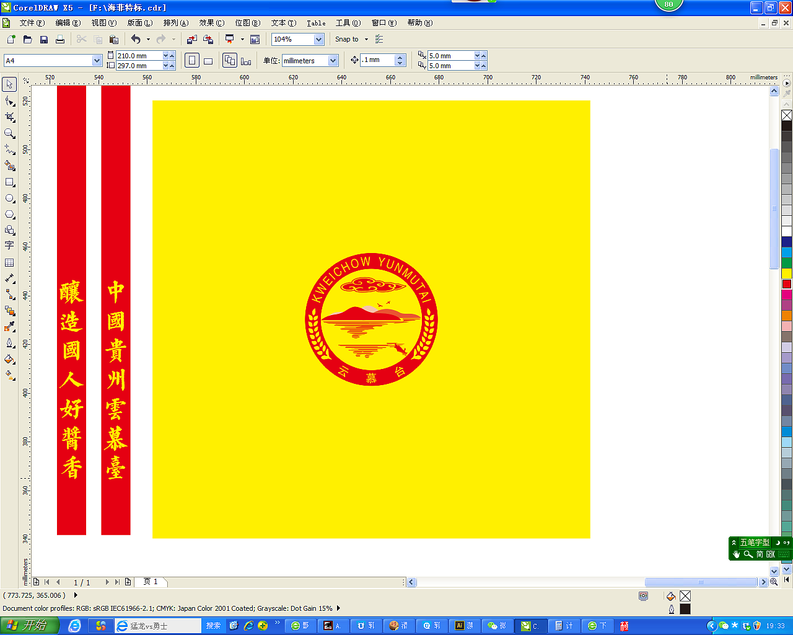This screenshot has width=793, height=635.
Task: Set page orientation to Portrait
Action: coord(192,60)
